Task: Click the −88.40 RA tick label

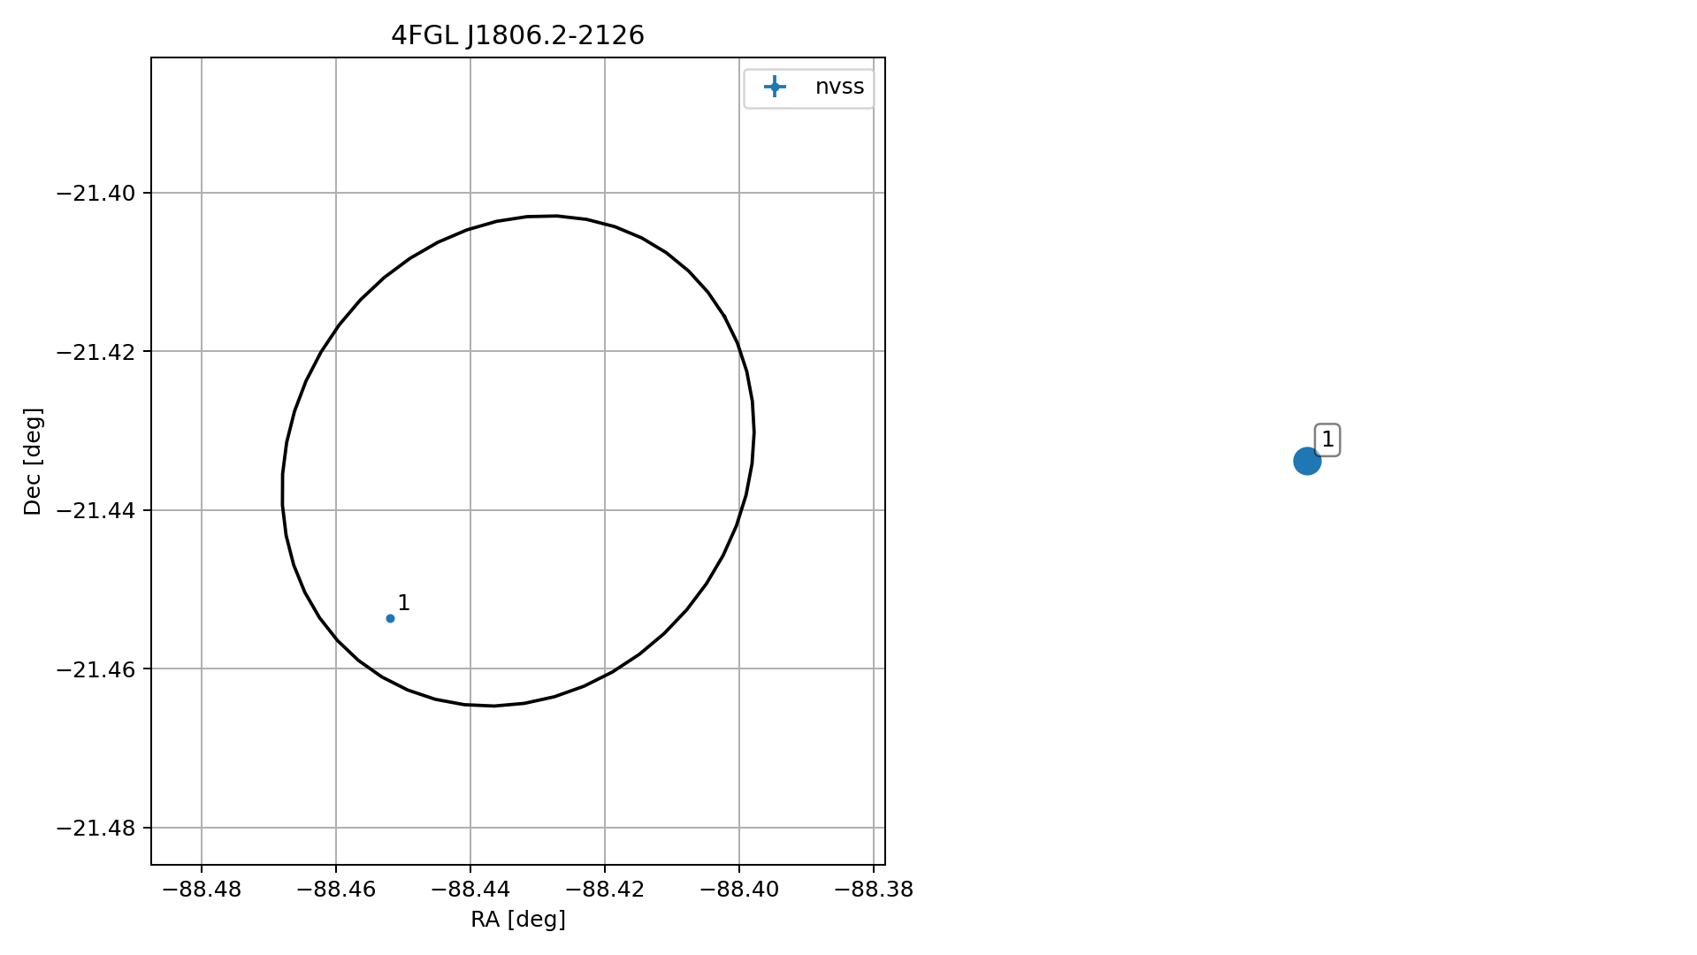Action: tap(739, 890)
